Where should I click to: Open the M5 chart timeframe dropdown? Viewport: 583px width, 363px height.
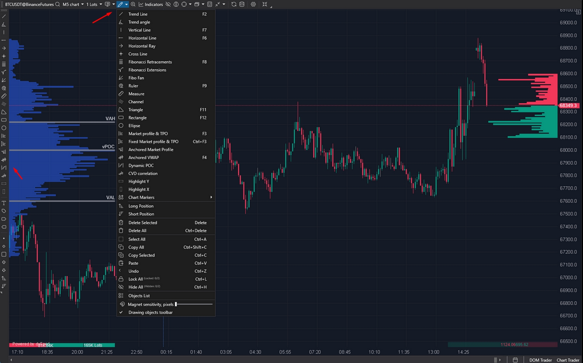pyautogui.click(x=73, y=4)
